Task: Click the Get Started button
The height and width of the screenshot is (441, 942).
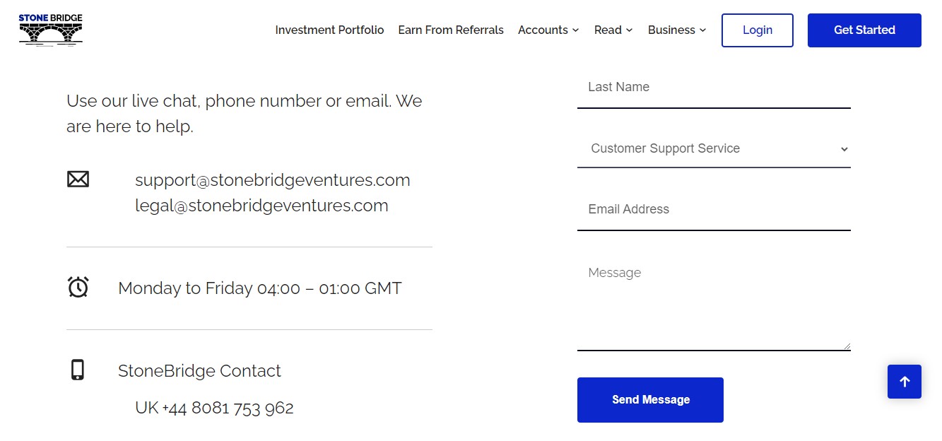Action: click(864, 30)
